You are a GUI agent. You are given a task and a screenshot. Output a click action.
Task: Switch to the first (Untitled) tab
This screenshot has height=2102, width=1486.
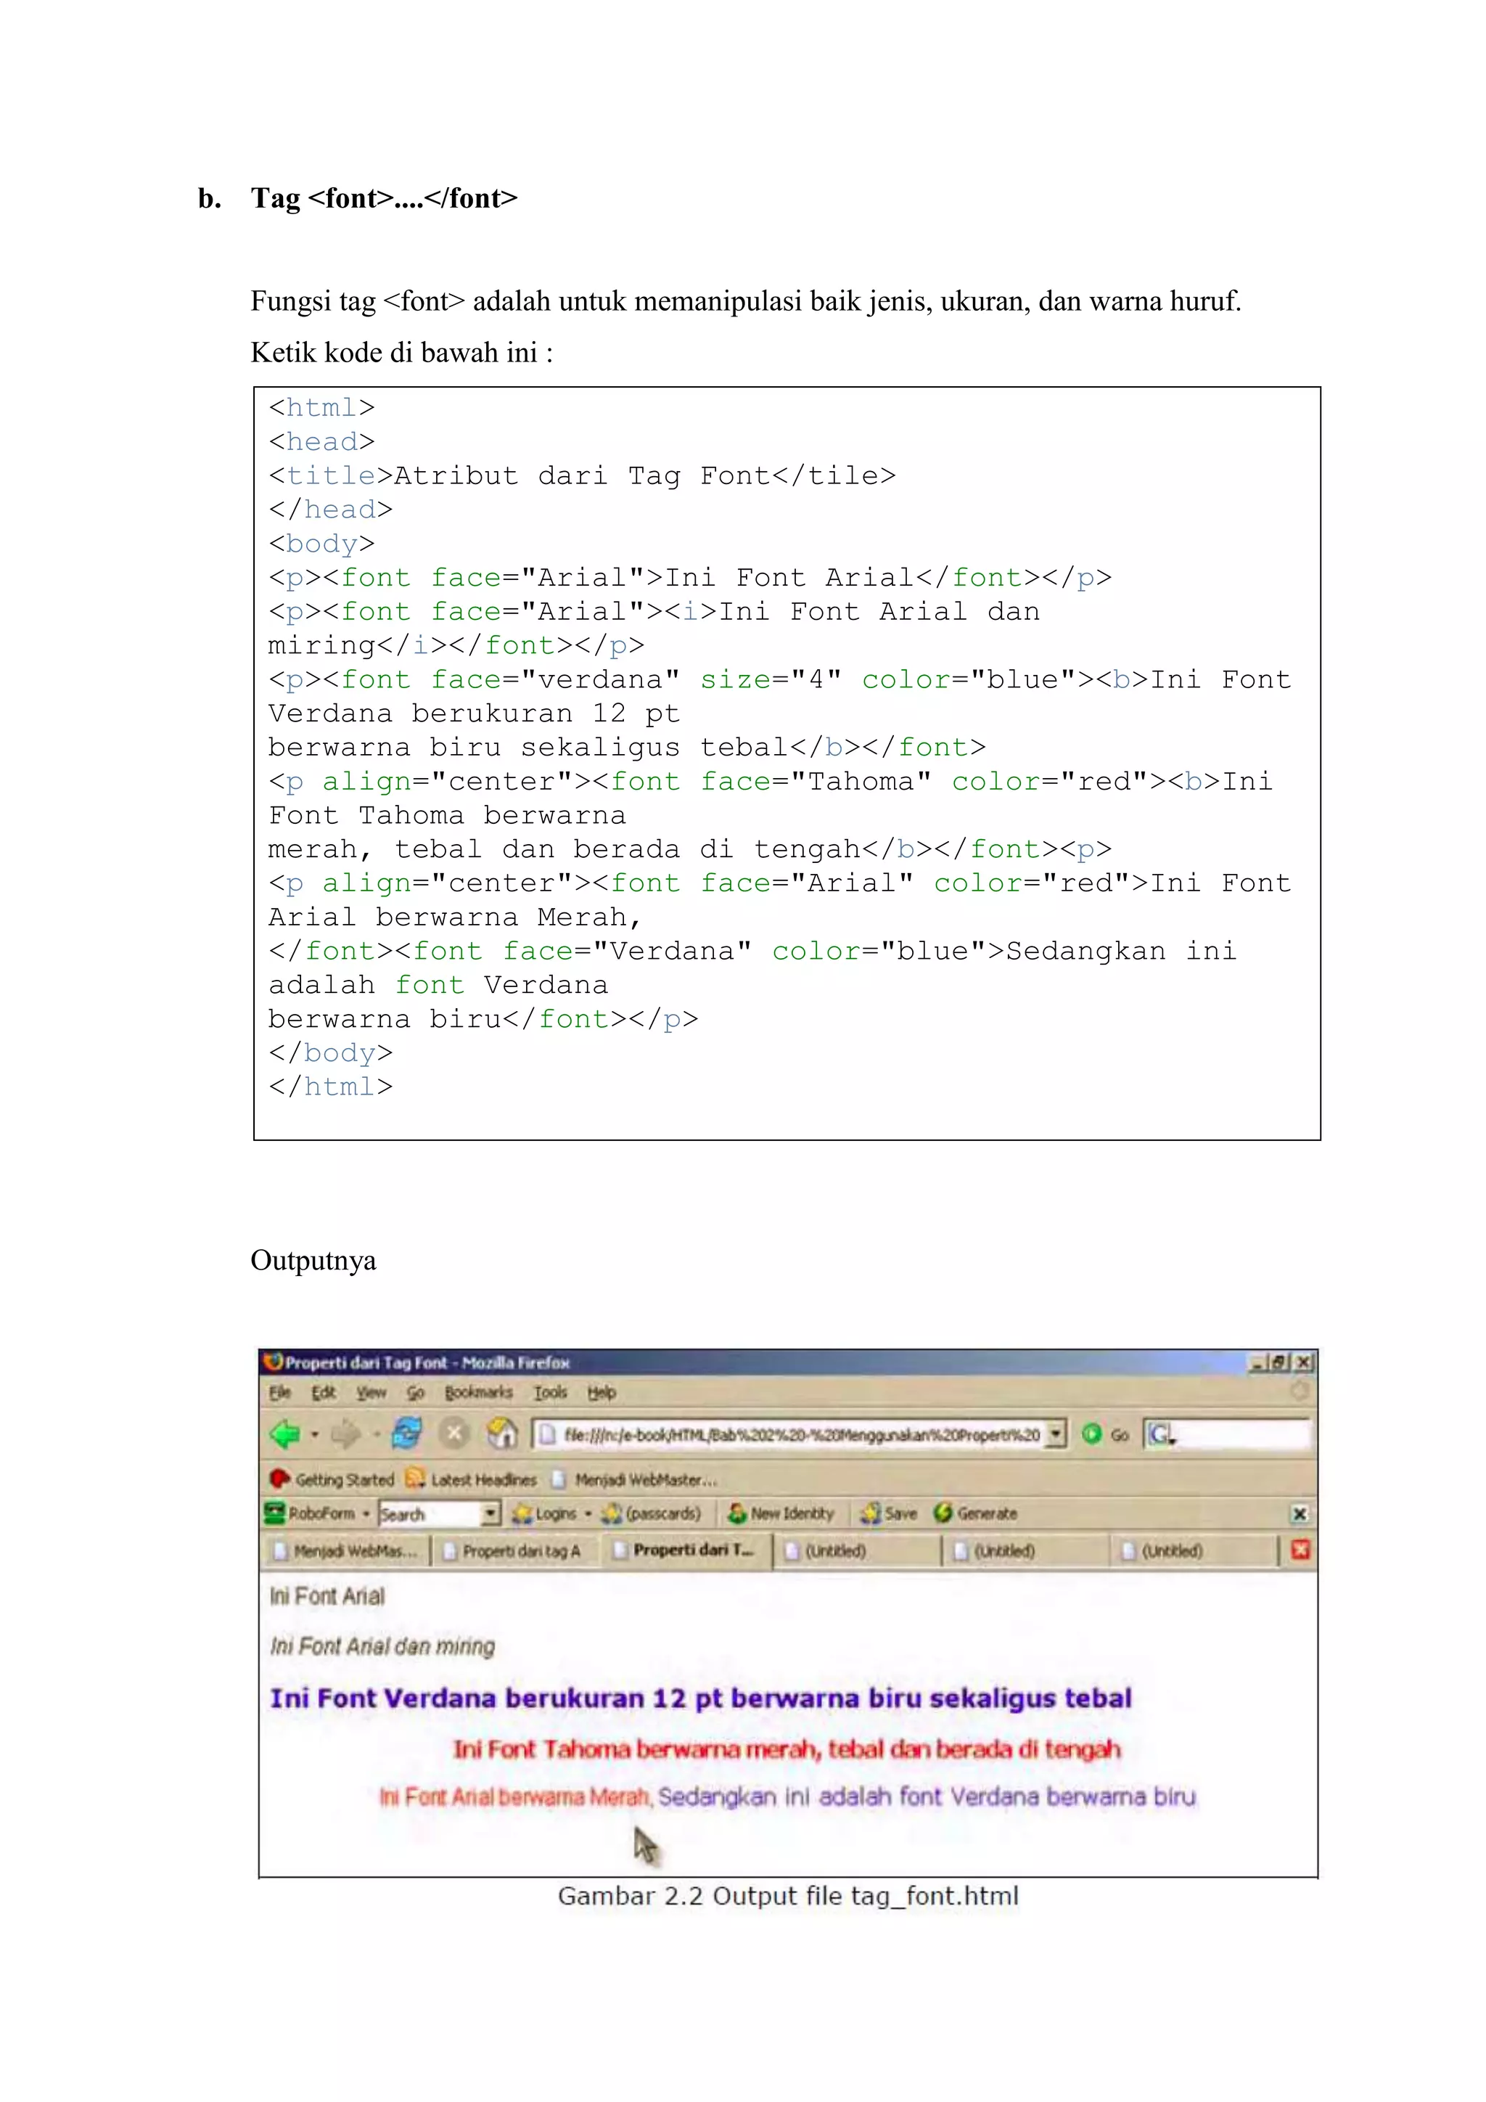[856, 1551]
